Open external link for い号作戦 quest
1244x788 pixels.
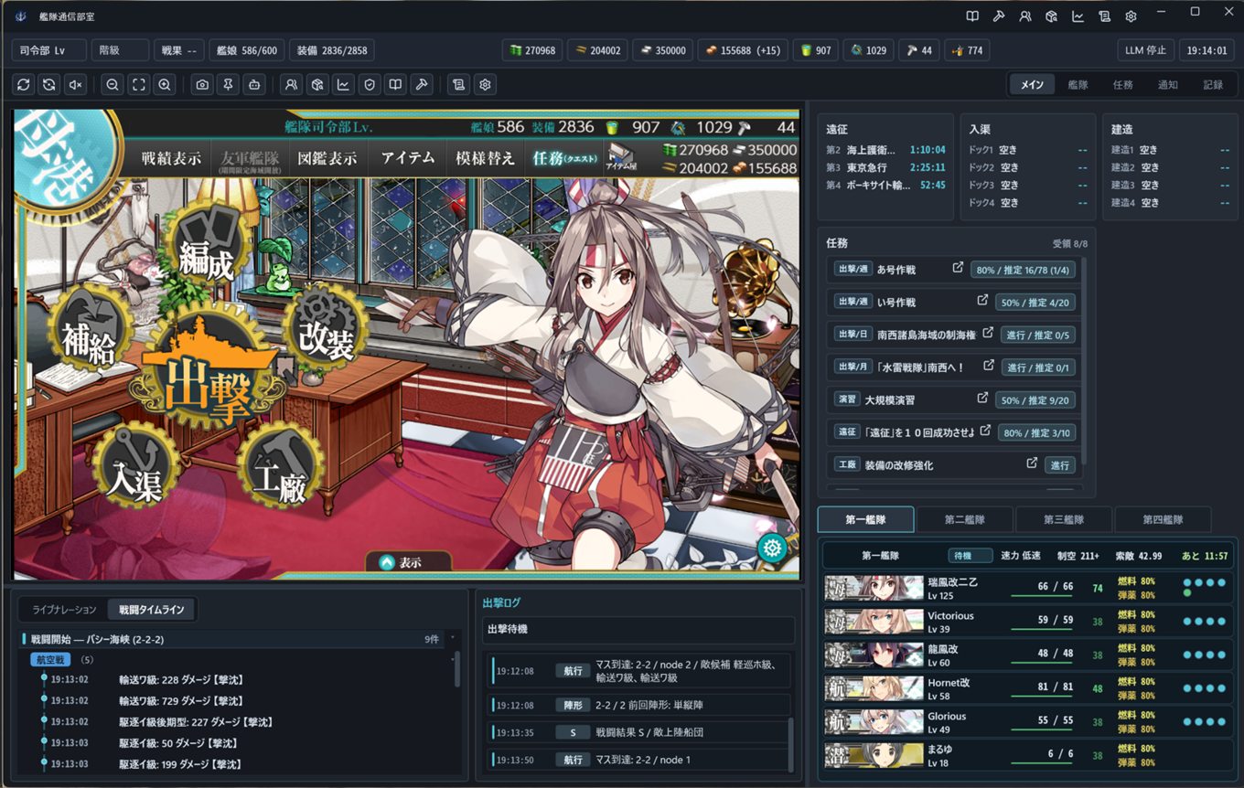[x=982, y=300]
